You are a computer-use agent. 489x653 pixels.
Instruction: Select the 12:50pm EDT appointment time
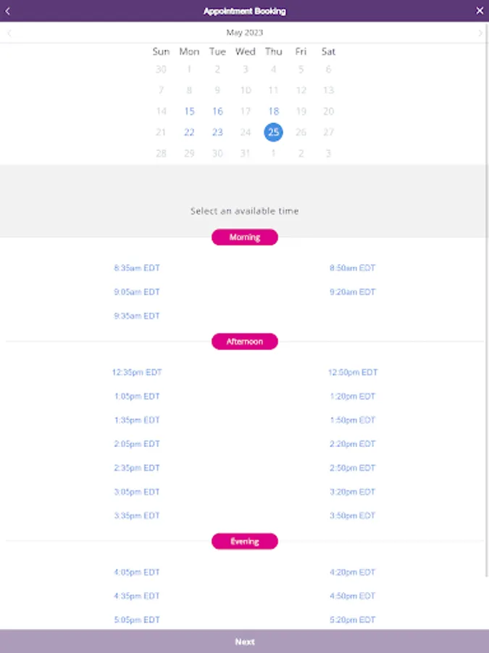click(352, 373)
